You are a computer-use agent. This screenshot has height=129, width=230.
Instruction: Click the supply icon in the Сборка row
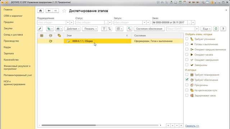pos(50,41)
